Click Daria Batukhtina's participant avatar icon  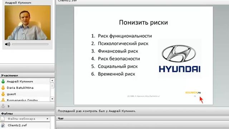pyautogui.click(x=3, y=87)
